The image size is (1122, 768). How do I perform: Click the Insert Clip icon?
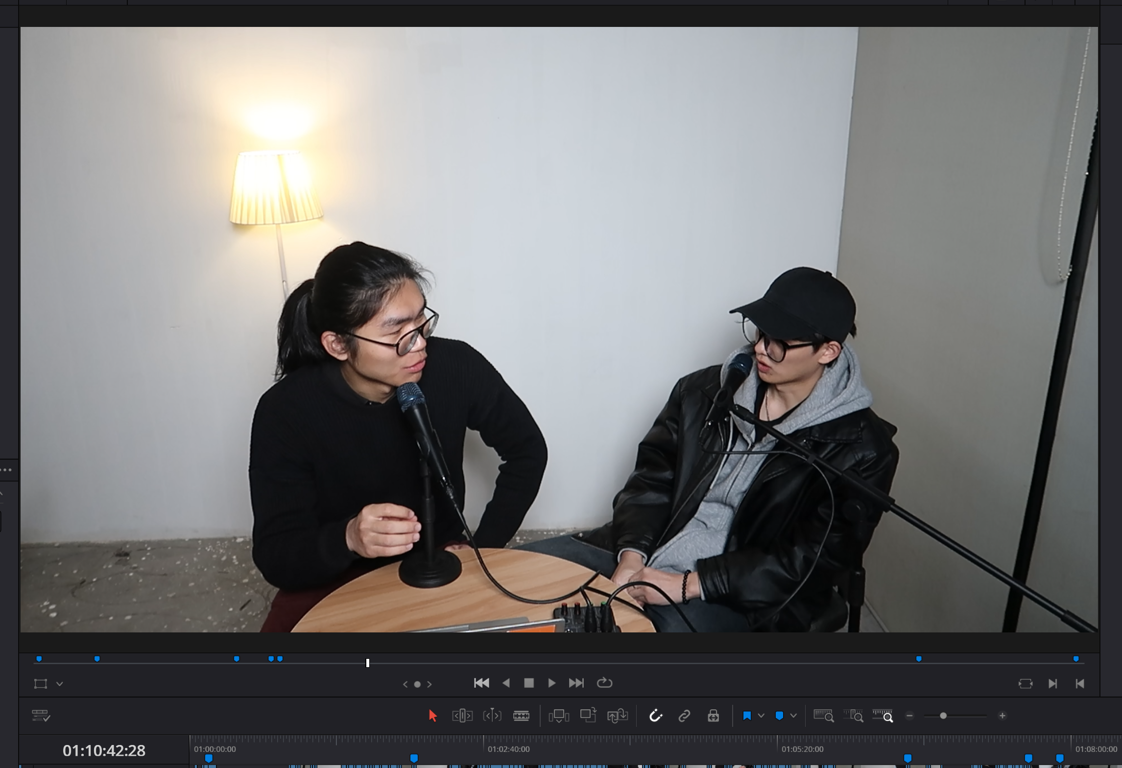[x=559, y=716]
